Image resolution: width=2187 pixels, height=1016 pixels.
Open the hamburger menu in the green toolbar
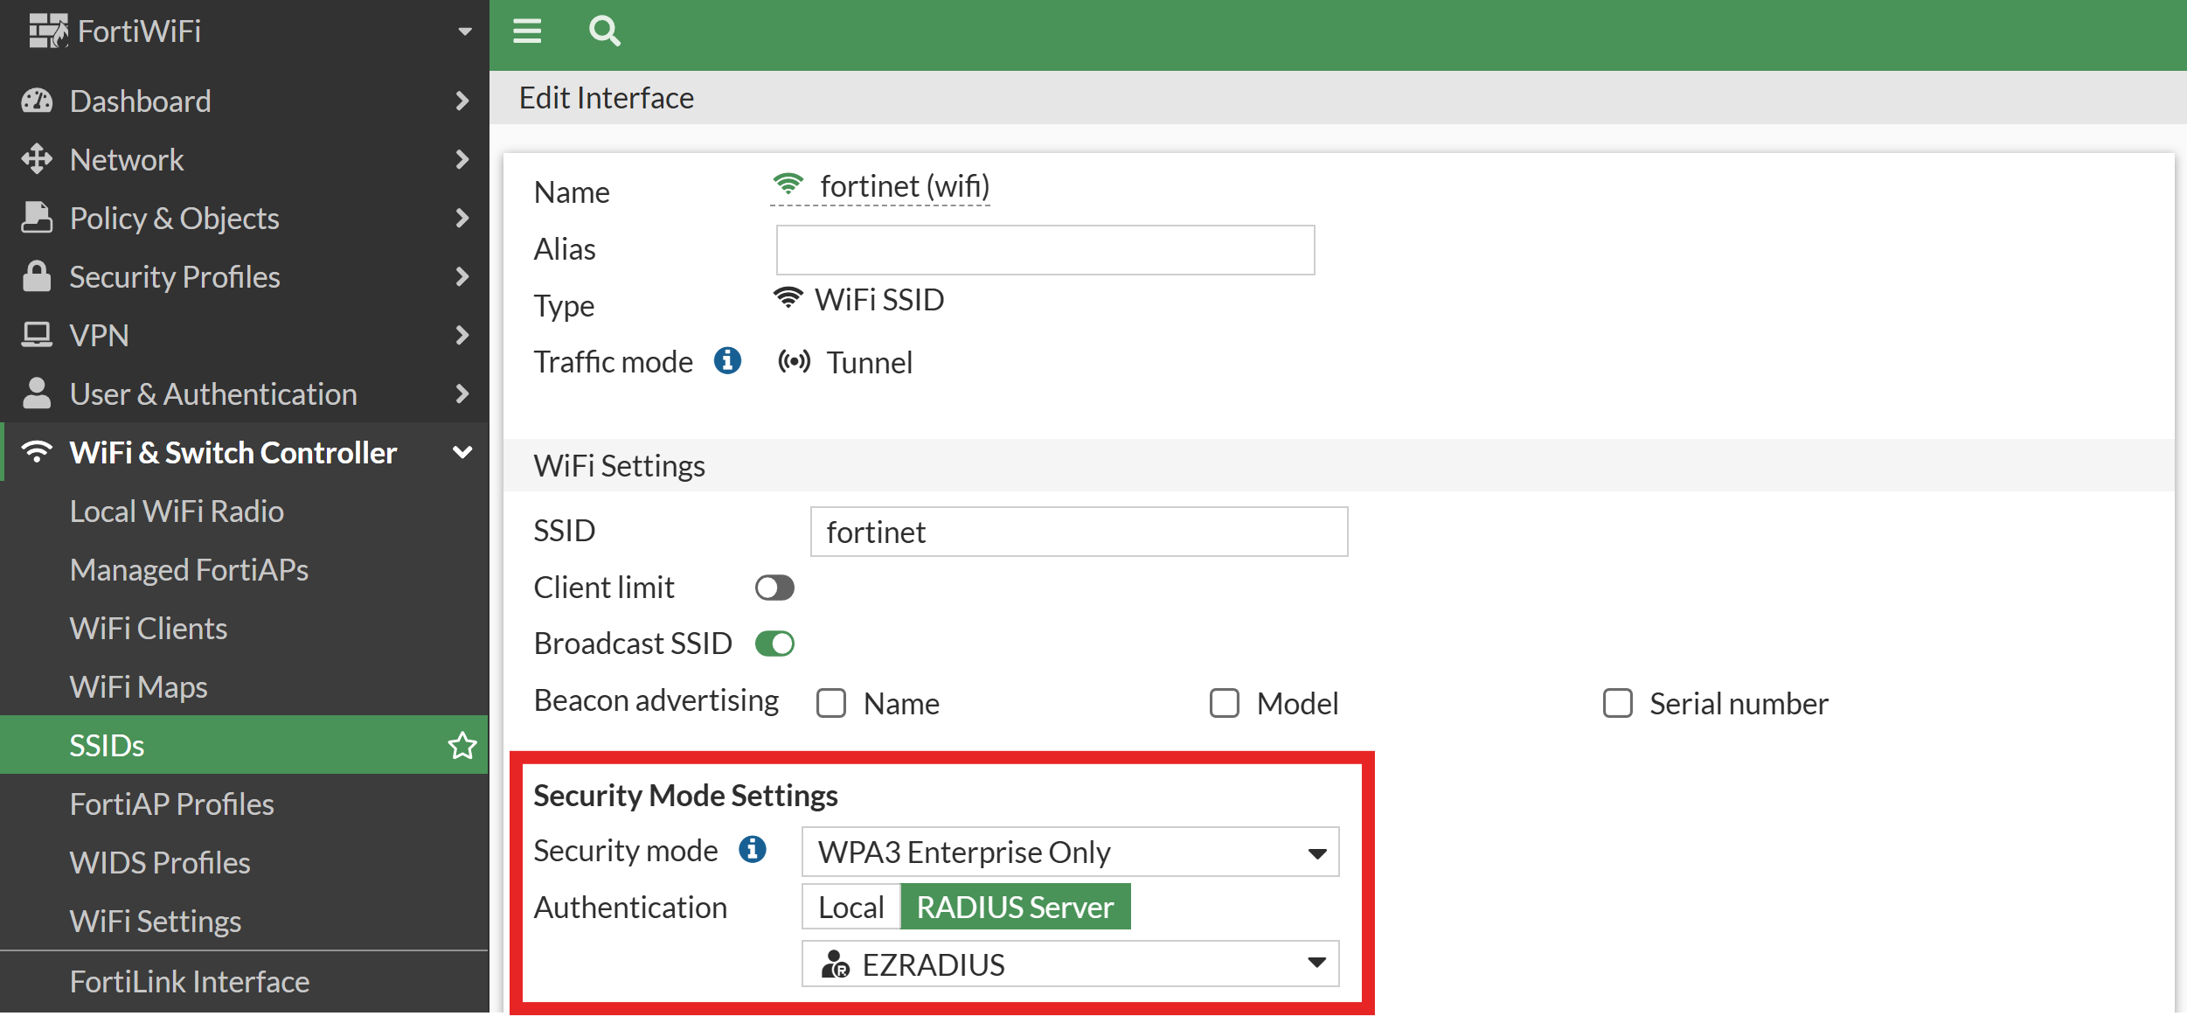(x=528, y=31)
